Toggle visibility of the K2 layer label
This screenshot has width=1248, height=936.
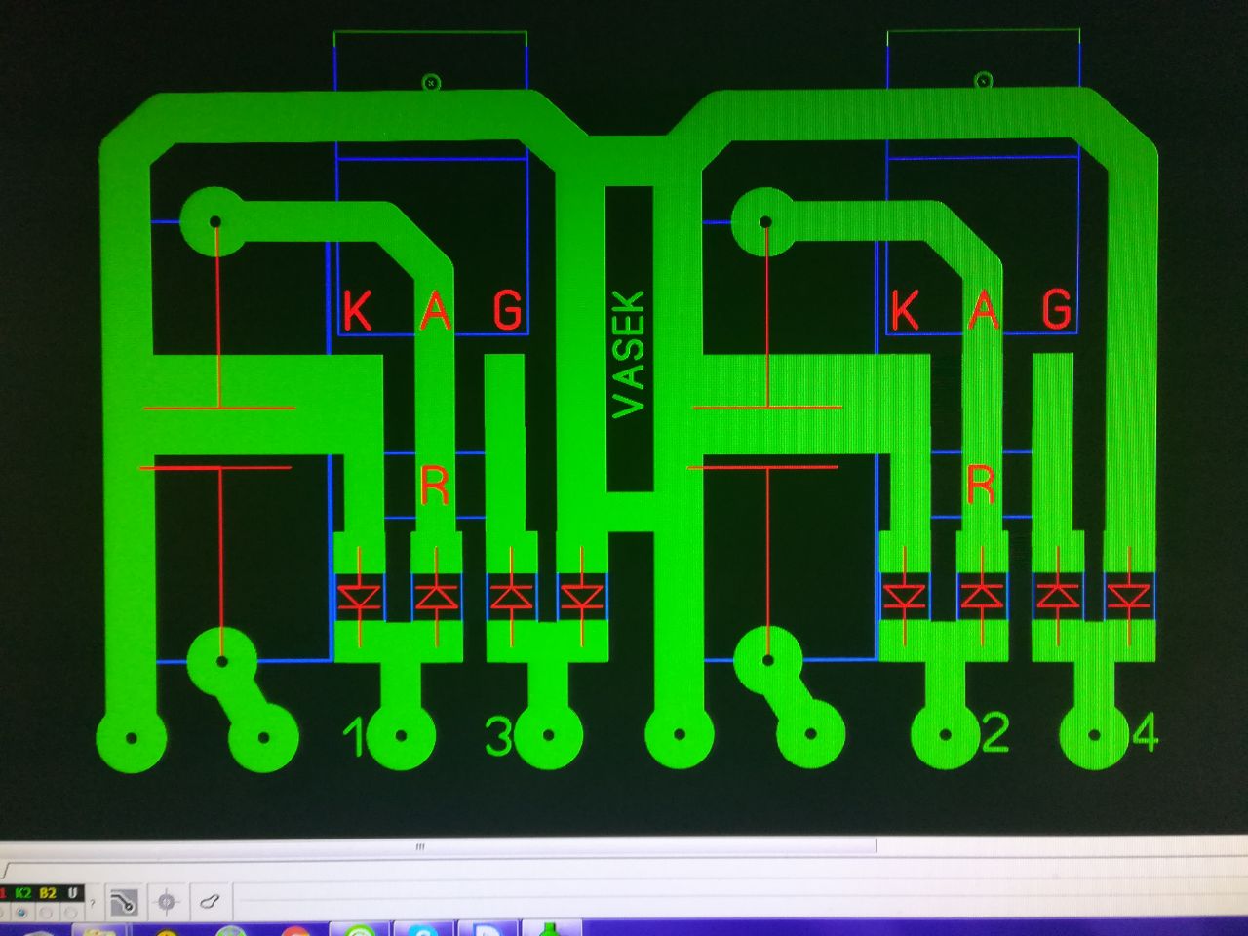(22, 893)
